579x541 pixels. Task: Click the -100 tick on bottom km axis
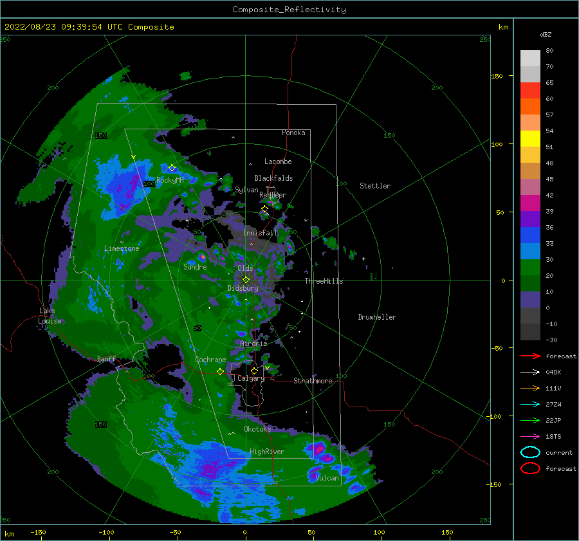106,532
